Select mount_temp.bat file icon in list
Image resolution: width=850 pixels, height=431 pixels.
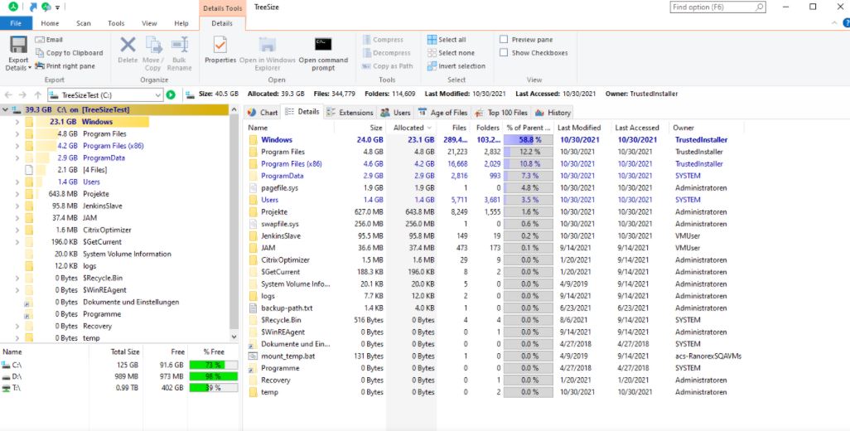253,356
